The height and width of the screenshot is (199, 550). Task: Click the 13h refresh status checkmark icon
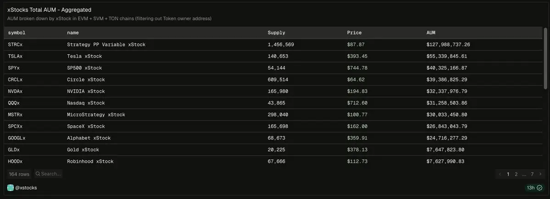tap(539, 188)
